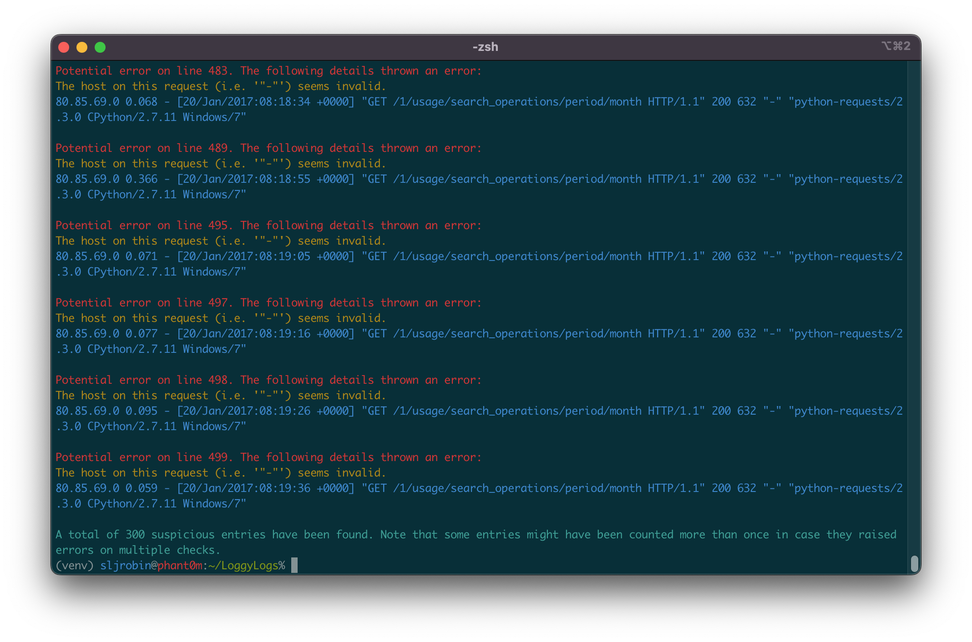Image resolution: width=972 pixels, height=642 pixels.
Task: Click the 08:18:34 timestamp log entry
Action: (266, 102)
